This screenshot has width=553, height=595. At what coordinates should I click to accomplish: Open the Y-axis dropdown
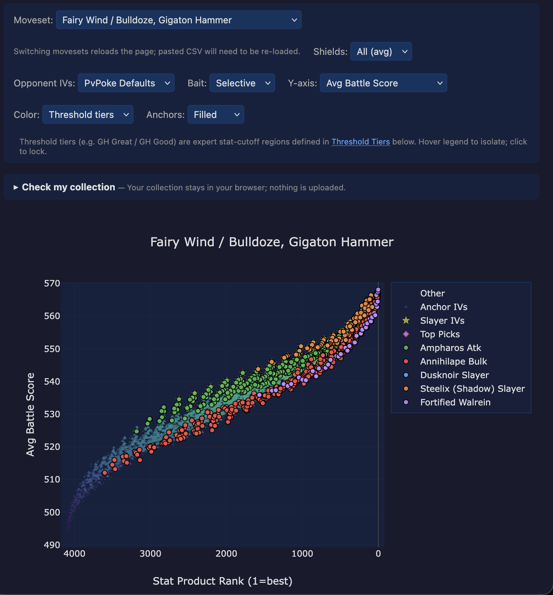click(x=383, y=83)
